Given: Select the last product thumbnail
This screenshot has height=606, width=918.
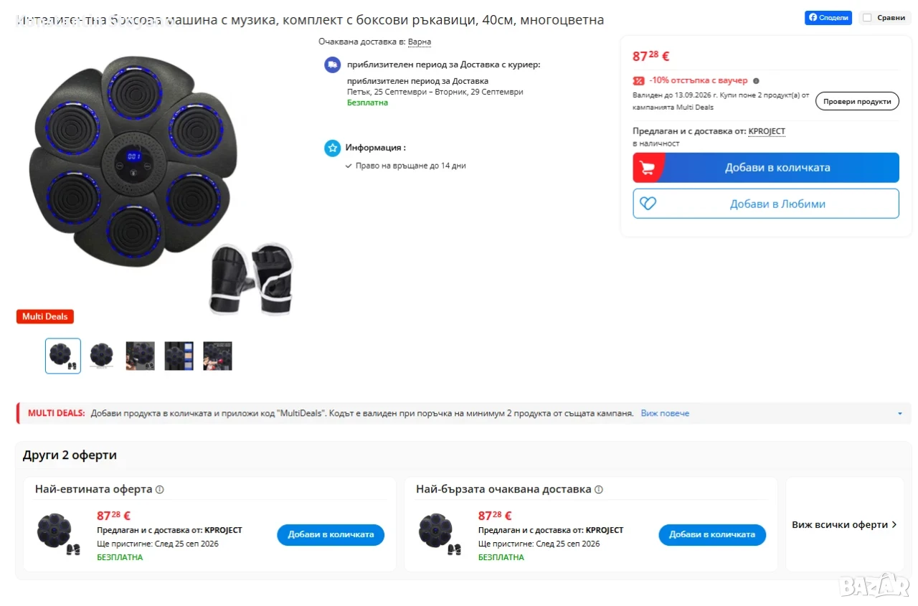Looking at the screenshot, I should tap(217, 356).
